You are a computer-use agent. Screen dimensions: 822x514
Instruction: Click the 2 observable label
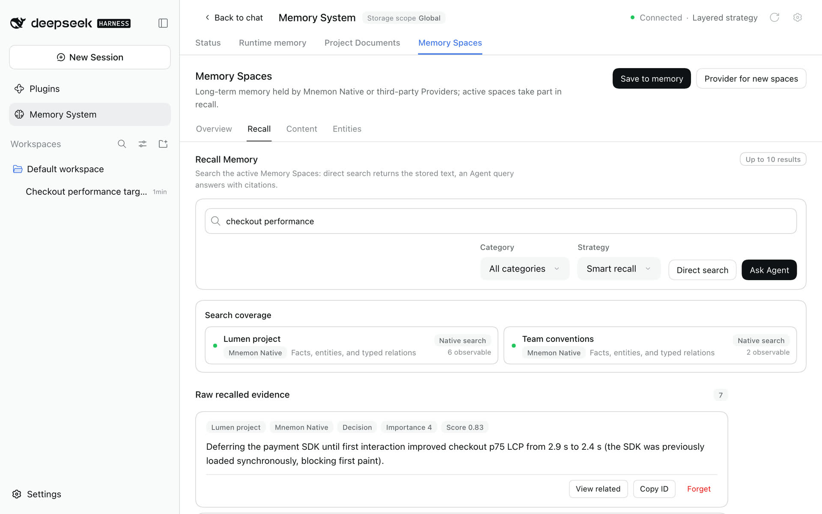coord(768,352)
